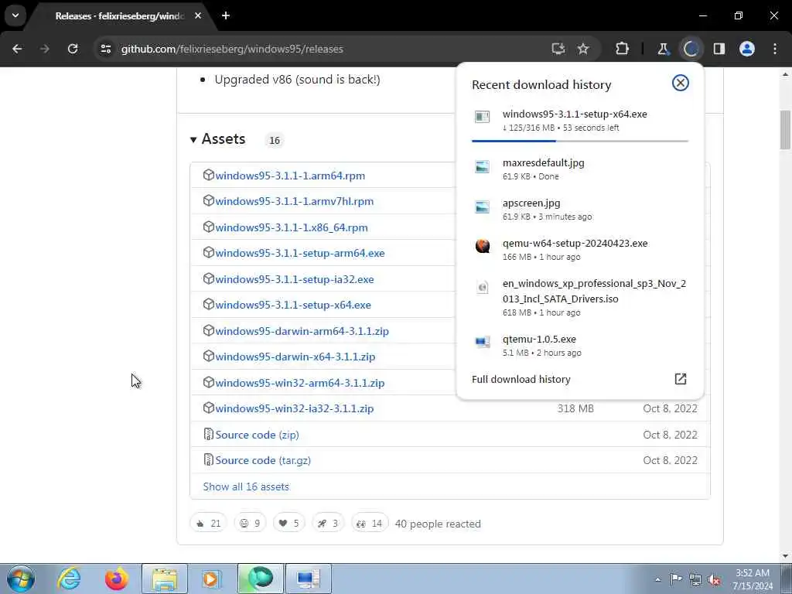Screen dimensions: 792x594
Task: Download windows95-3.1.1-setup-ia32.exe
Action: (x=295, y=279)
